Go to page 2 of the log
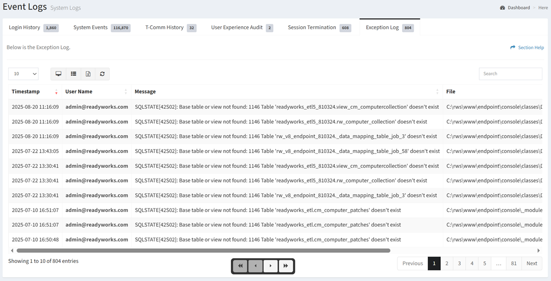The image size is (551, 281). click(x=446, y=263)
